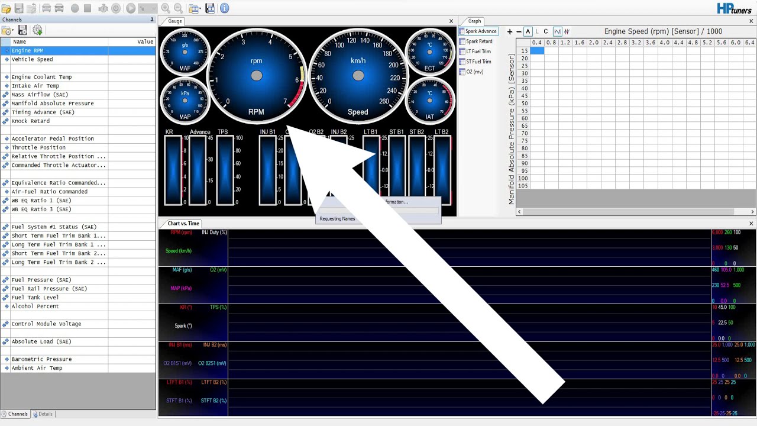
Task: Toggle the L mode button in Graph
Action: click(x=537, y=32)
